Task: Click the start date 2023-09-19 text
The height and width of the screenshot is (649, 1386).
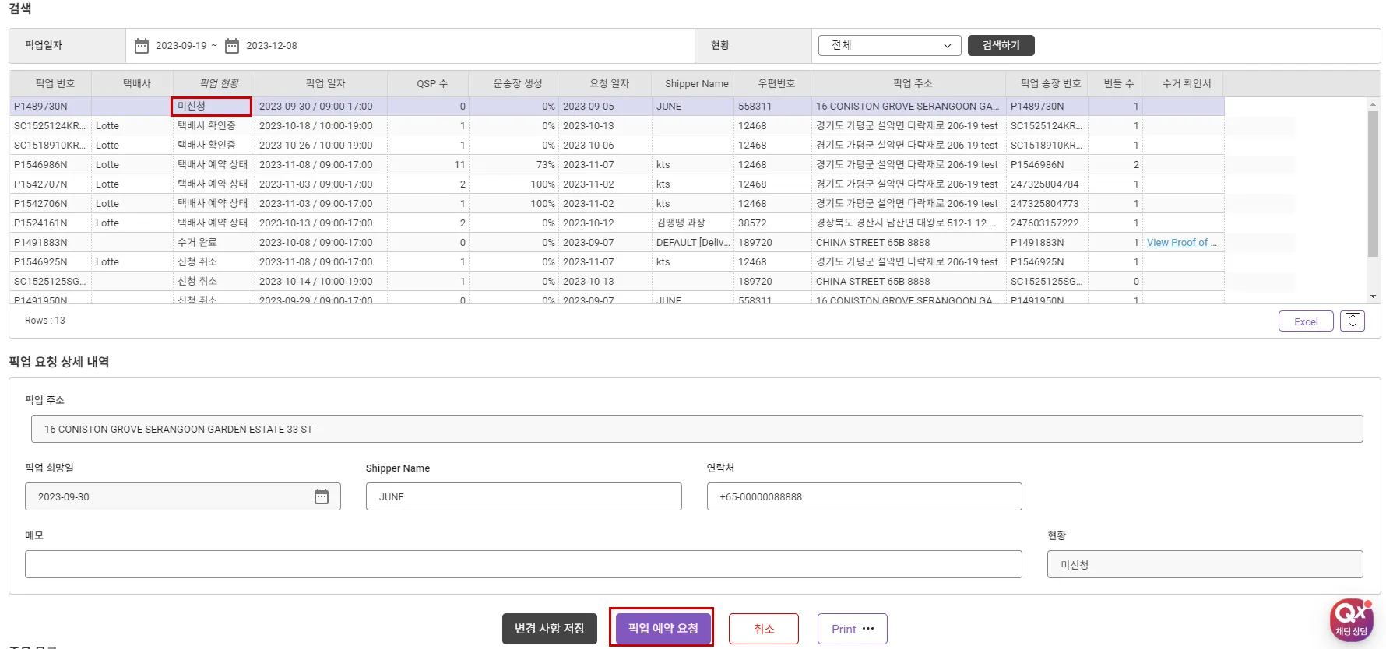Action: pyautogui.click(x=181, y=46)
